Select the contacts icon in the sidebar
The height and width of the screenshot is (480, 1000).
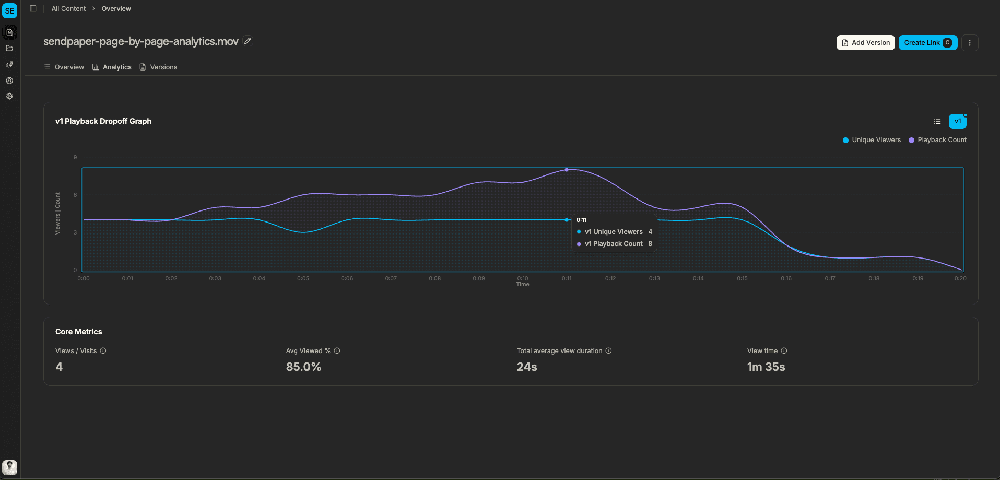9,64
